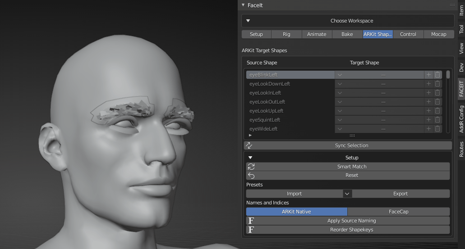Click the trash icon for eyeBlinkLeft row
The image size is (465, 249).
[x=437, y=75]
